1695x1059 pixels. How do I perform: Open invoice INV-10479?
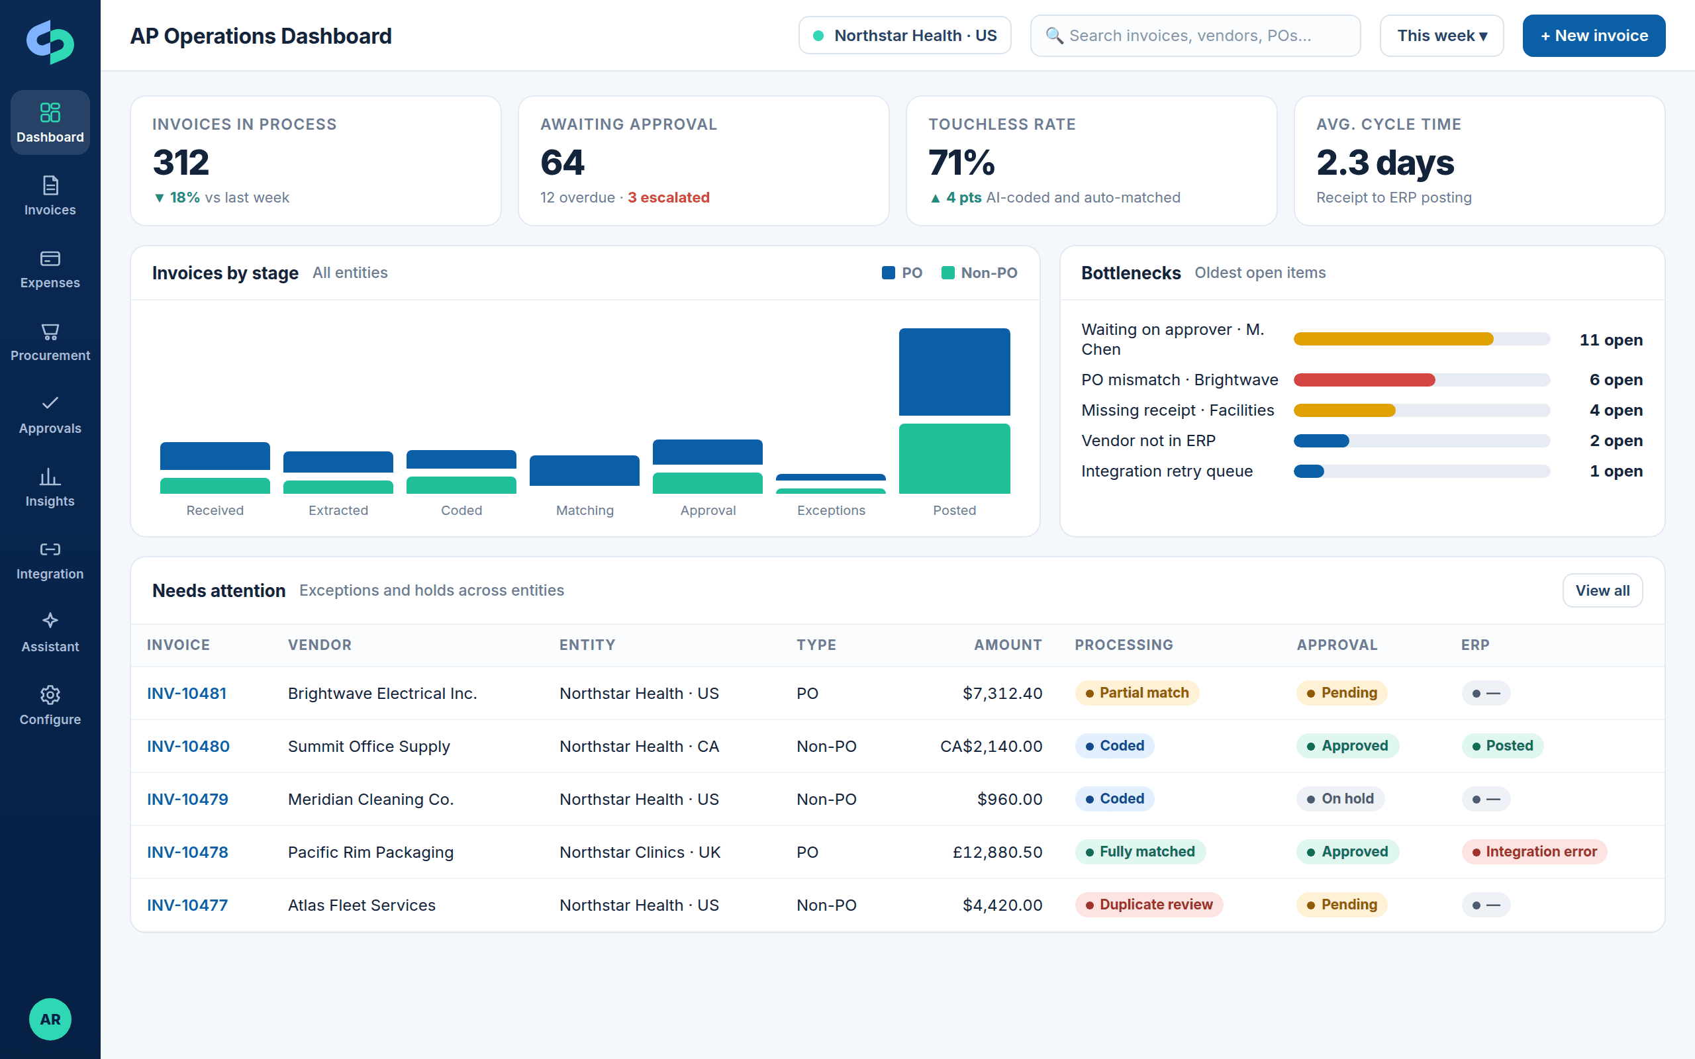tap(187, 798)
